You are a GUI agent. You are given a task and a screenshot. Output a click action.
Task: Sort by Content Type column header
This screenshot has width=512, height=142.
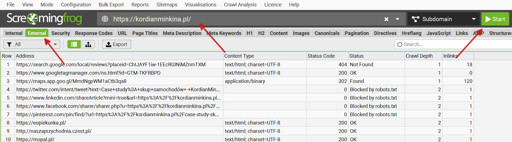pos(265,56)
